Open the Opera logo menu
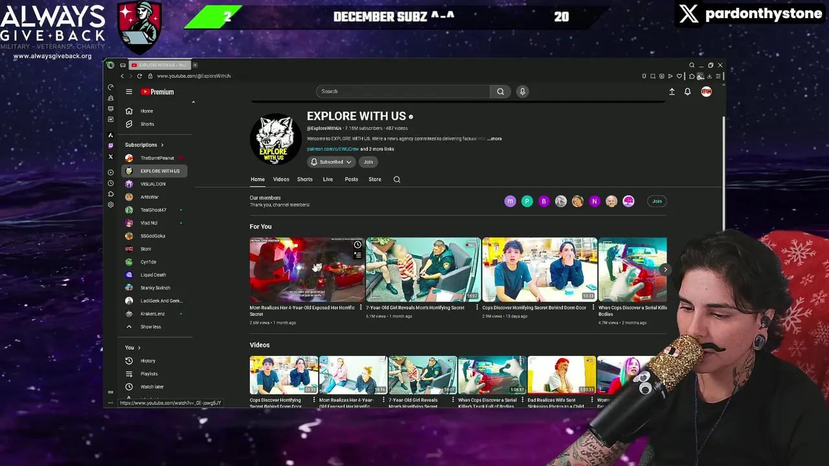 (111, 65)
